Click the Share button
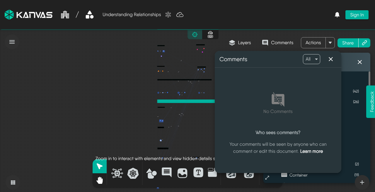This screenshot has width=375, height=192. tap(348, 43)
